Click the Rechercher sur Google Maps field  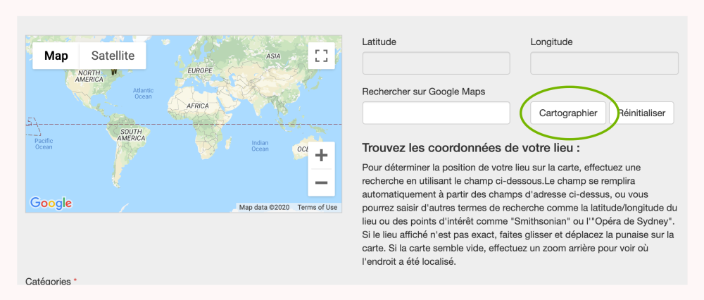click(436, 113)
